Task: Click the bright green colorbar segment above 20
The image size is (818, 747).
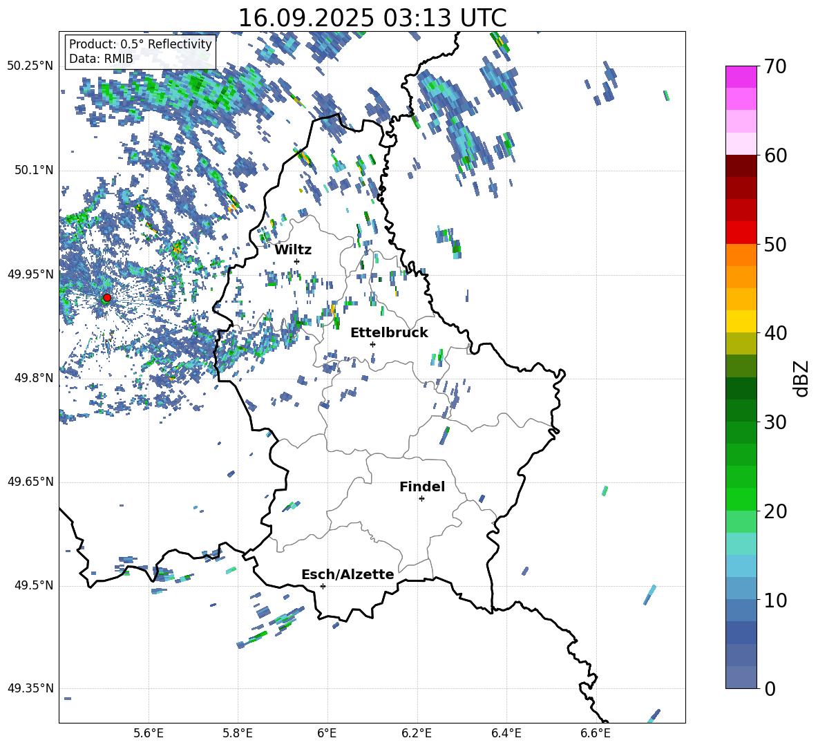Action: [741, 499]
